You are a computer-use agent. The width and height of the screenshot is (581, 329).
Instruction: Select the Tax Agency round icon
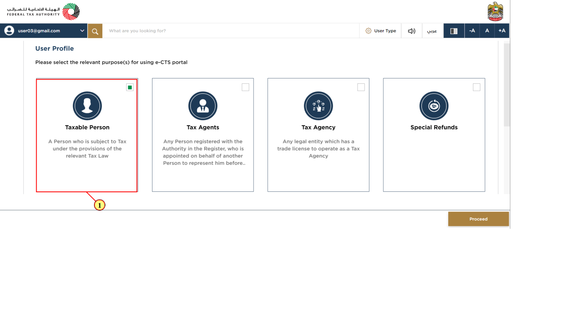point(318,106)
